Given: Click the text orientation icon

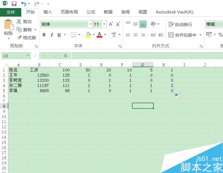Looking at the screenshot, I should pyautogui.click(x=153, y=24).
